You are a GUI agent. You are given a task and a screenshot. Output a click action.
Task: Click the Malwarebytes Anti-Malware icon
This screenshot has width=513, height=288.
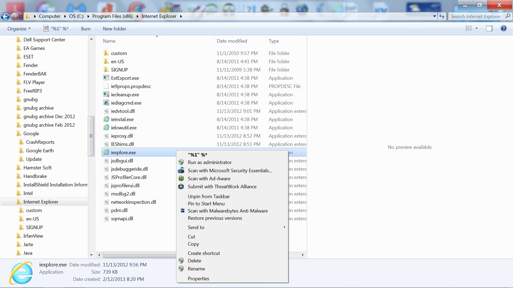[x=182, y=211]
